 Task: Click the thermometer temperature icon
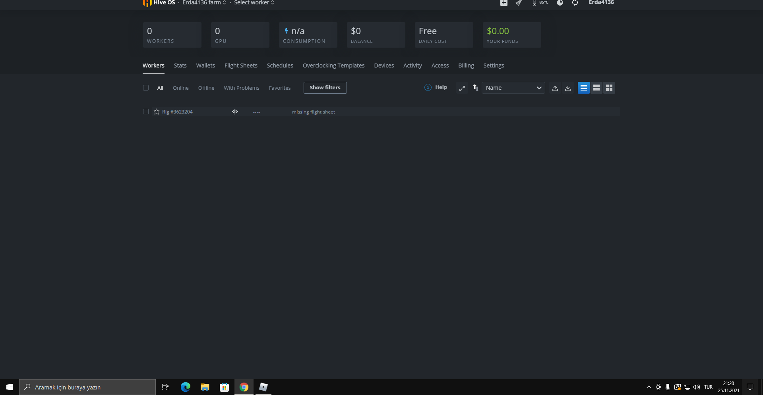click(534, 3)
